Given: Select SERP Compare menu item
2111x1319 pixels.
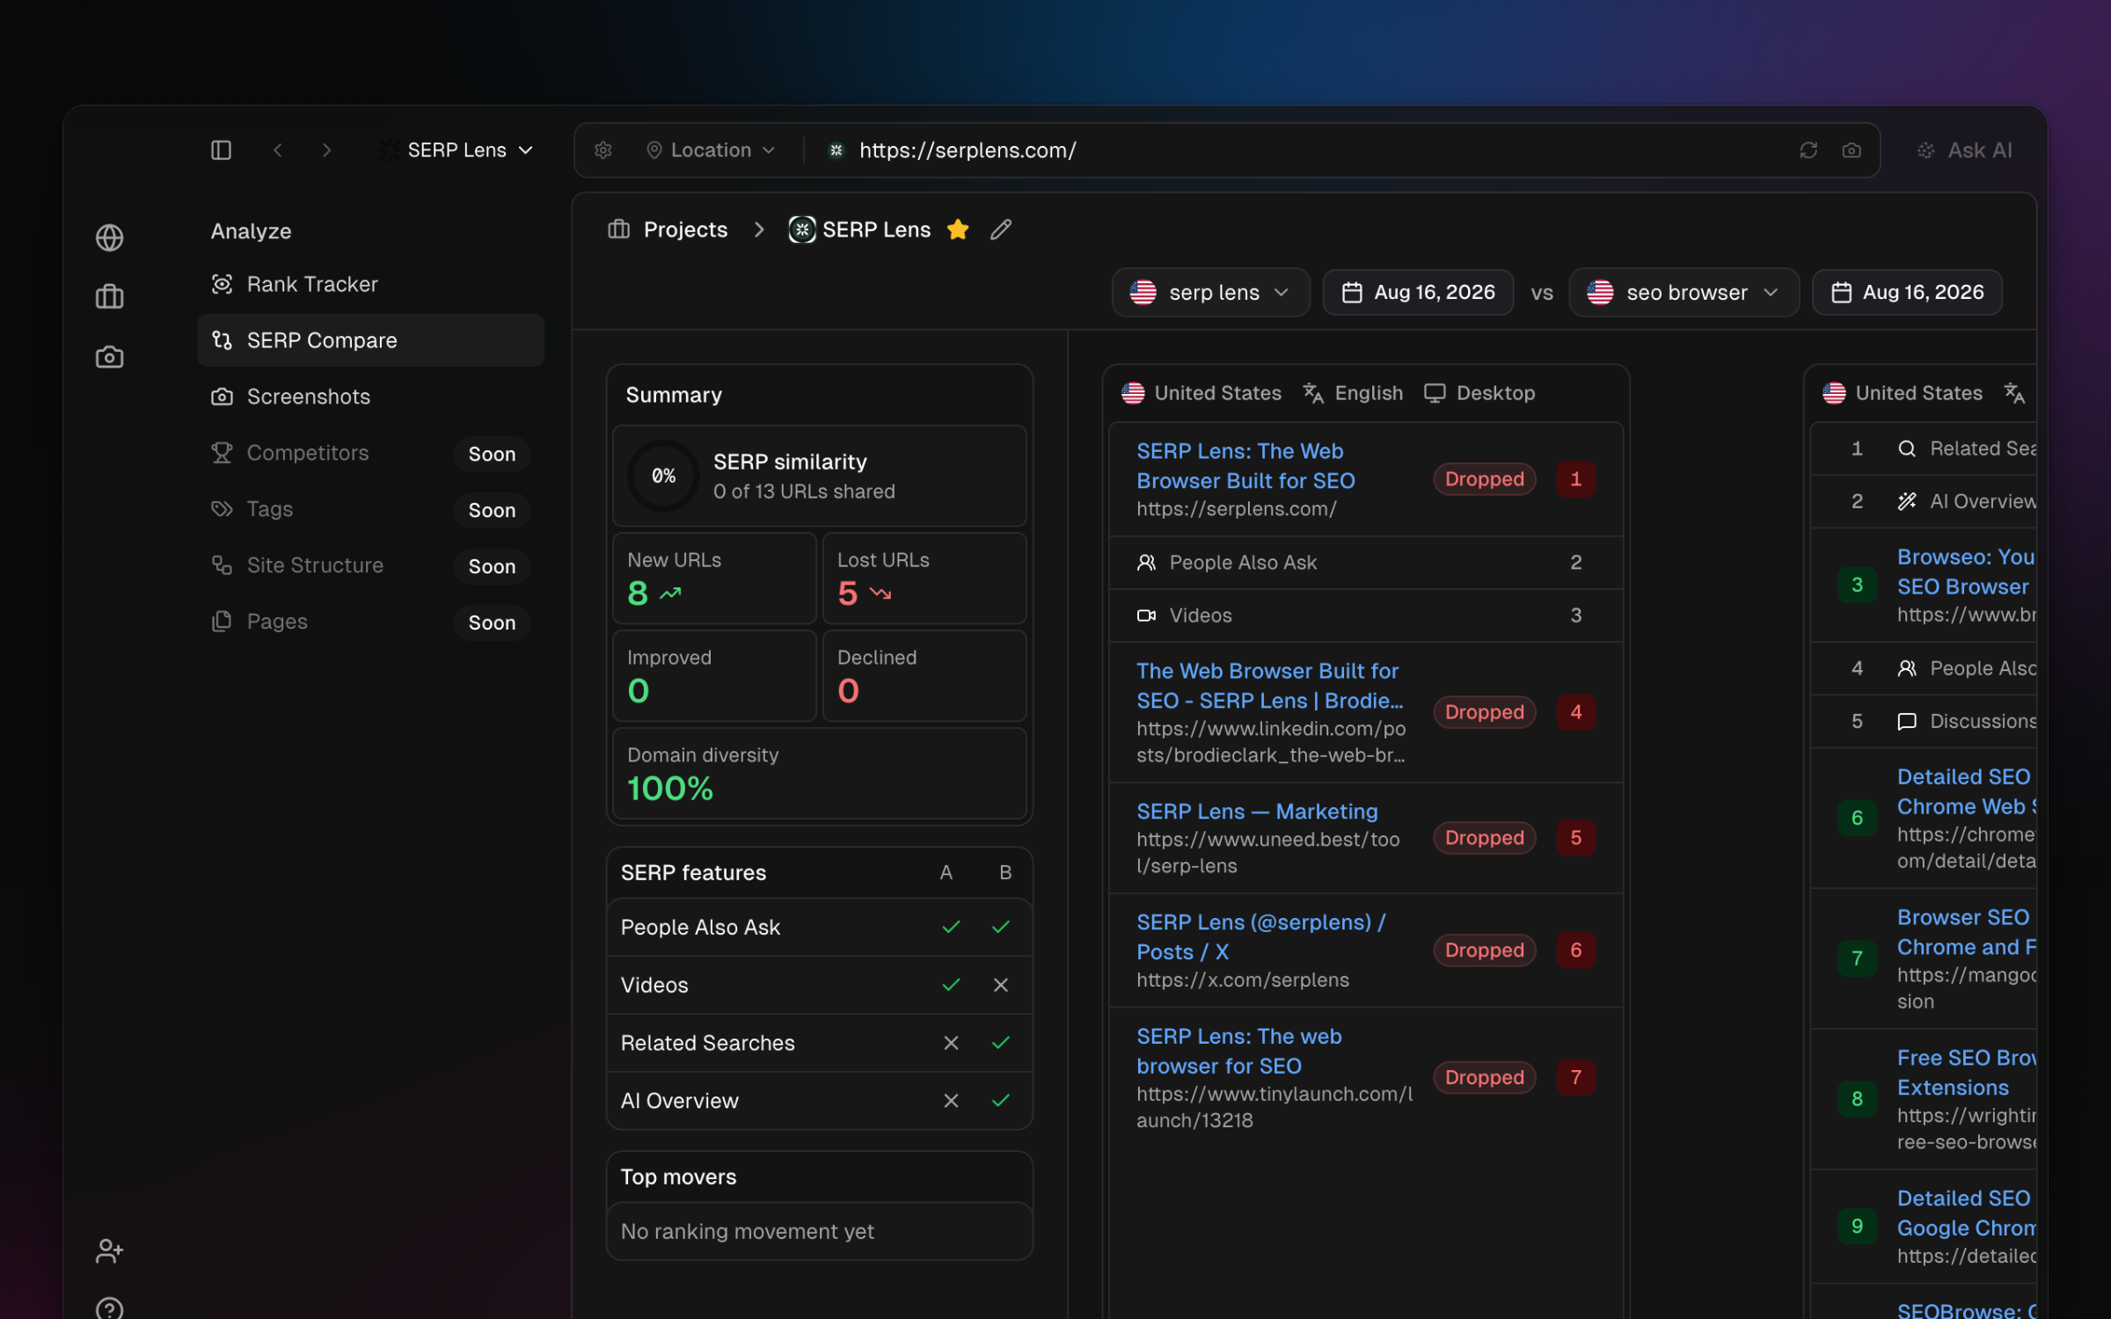Looking at the screenshot, I should [371, 340].
